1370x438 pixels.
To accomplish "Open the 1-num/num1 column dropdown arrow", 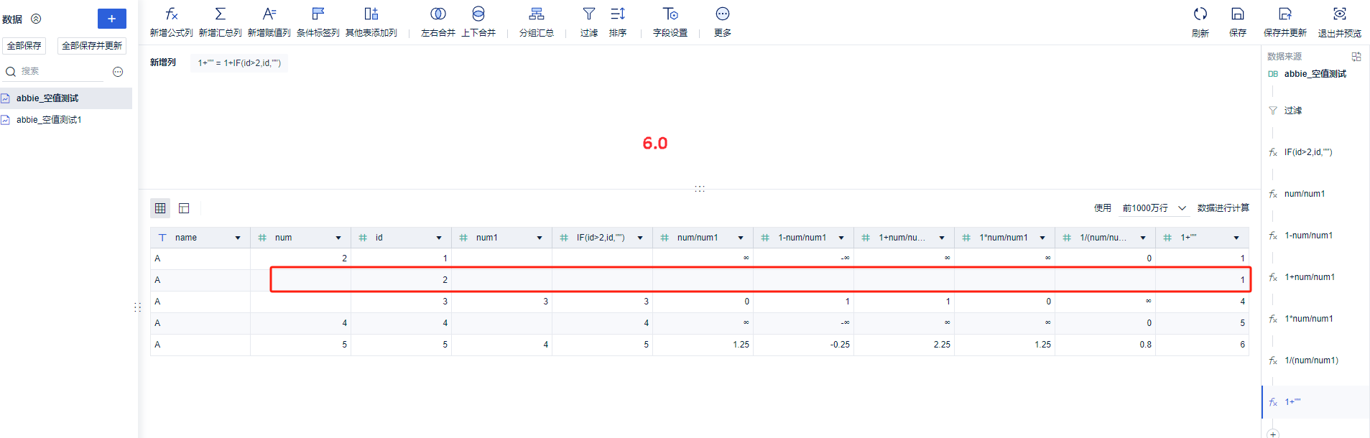I will 841,238.
